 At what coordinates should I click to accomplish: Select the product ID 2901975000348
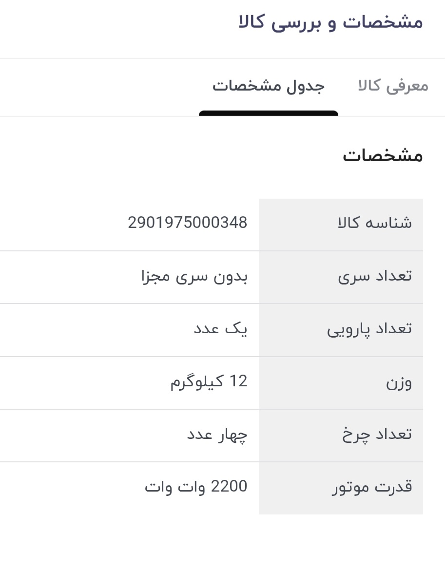[188, 223]
